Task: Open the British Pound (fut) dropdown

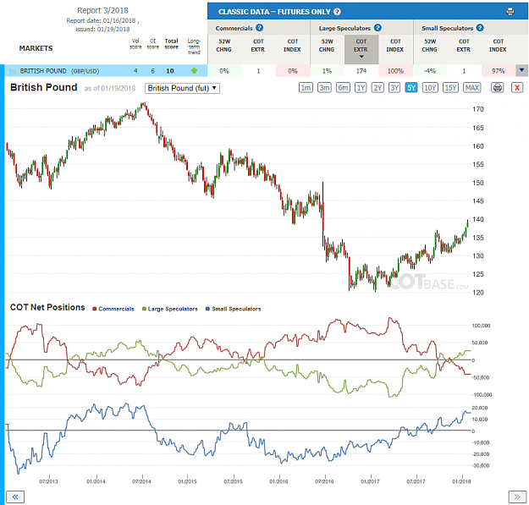Action: click(182, 88)
